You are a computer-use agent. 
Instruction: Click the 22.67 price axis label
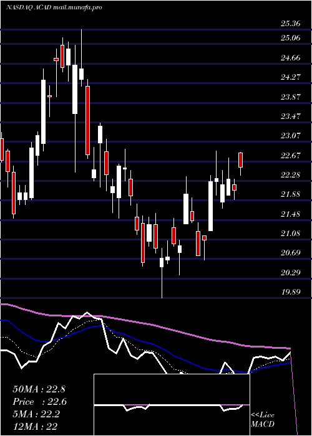[x=291, y=156]
